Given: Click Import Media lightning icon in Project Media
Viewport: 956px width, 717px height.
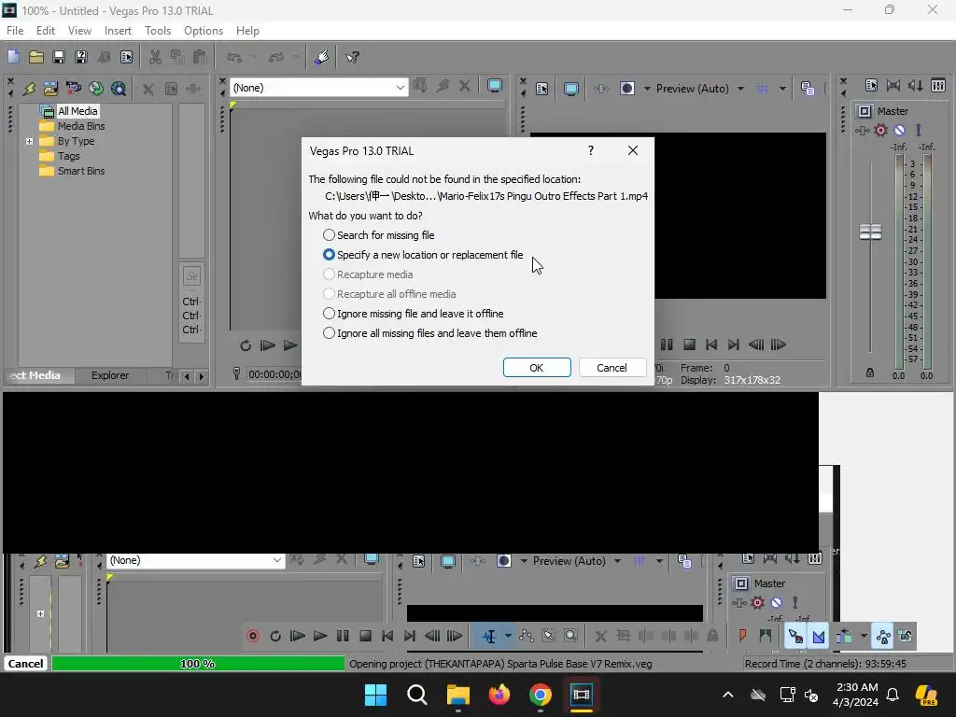Looking at the screenshot, I should (x=29, y=89).
